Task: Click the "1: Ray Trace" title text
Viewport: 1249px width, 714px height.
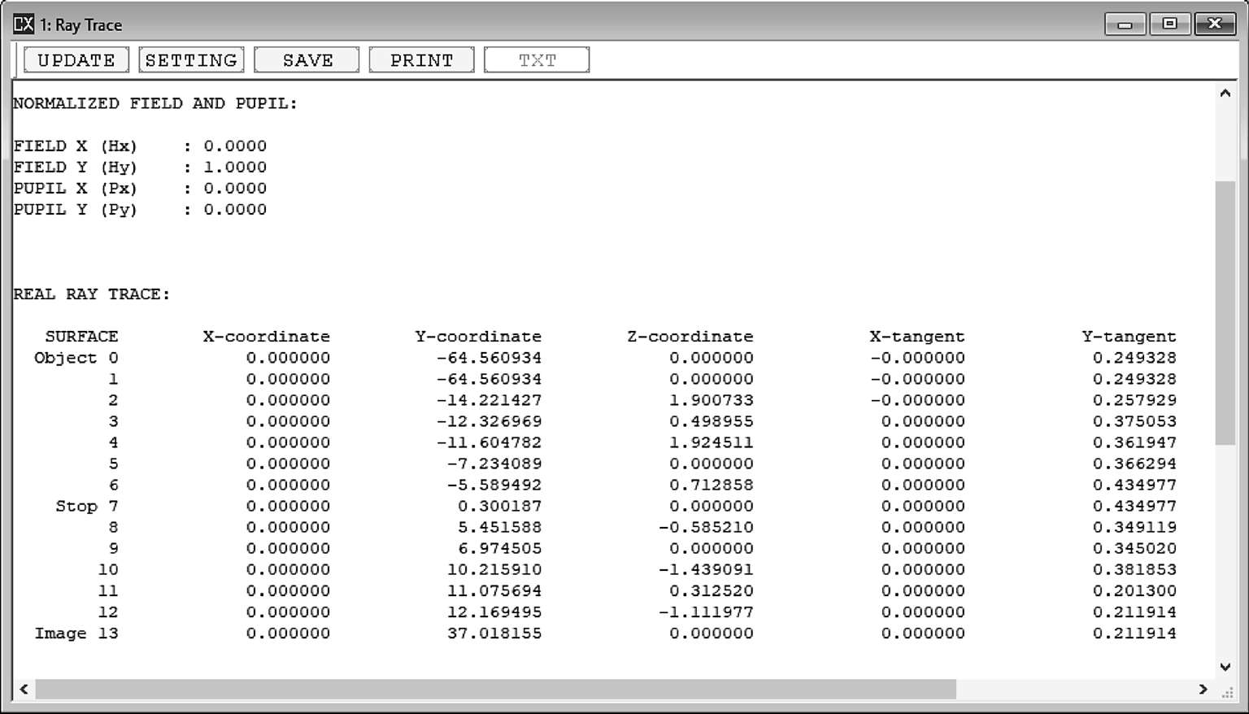Action: pyautogui.click(x=81, y=25)
